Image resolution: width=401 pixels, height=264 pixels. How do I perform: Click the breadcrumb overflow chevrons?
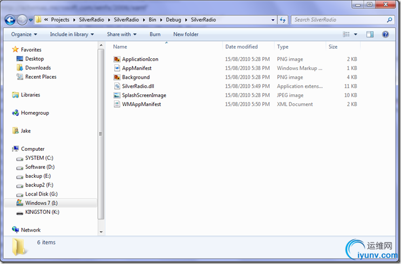tap(46, 19)
